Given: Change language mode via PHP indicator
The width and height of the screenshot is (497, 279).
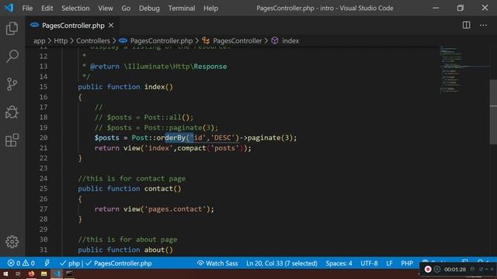Looking at the screenshot, I should pos(407,263).
